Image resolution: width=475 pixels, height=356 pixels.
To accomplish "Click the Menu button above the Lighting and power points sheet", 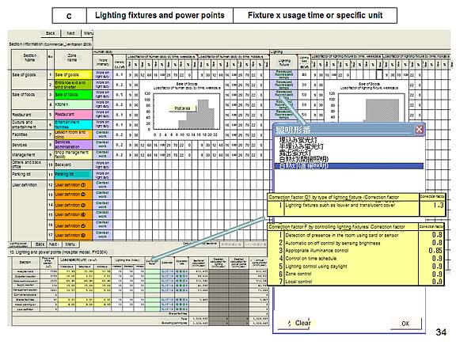I will 70,244.
